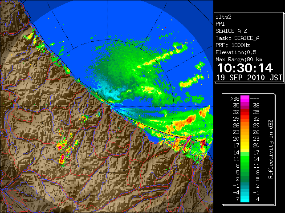This screenshot has height=213, width=285.
Task: Click the 'Elevation:0.5' text
Action: point(236,52)
